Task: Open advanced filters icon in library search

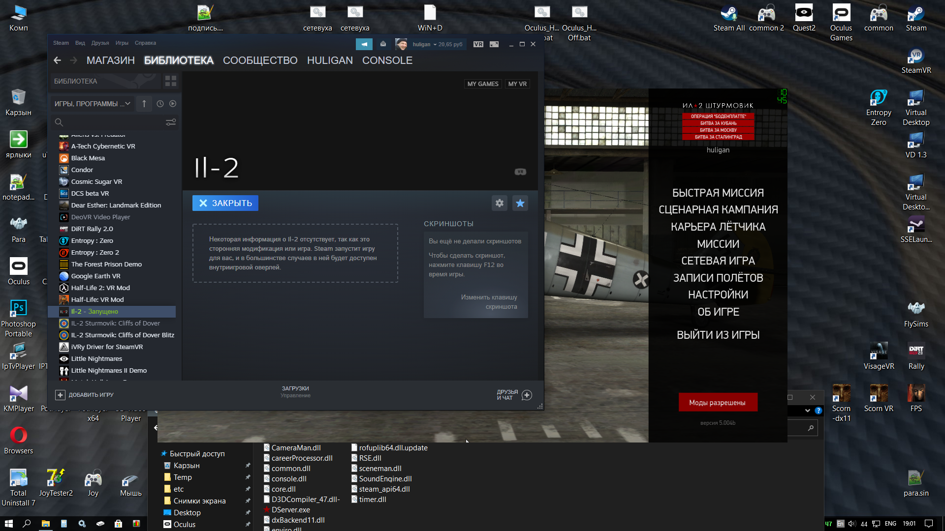Action: pyautogui.click(x=171, y=122)
